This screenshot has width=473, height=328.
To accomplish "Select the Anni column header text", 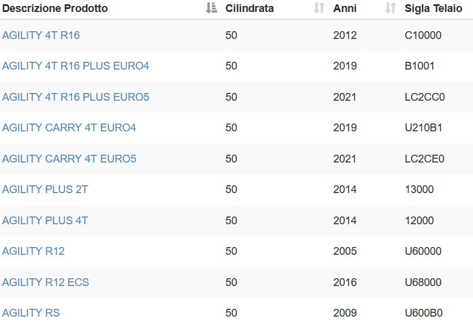I will coord(345,8).
